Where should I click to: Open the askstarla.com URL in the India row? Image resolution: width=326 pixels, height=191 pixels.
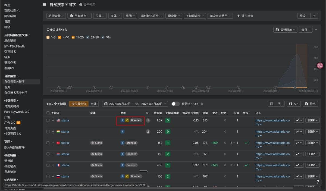point(272,133)
